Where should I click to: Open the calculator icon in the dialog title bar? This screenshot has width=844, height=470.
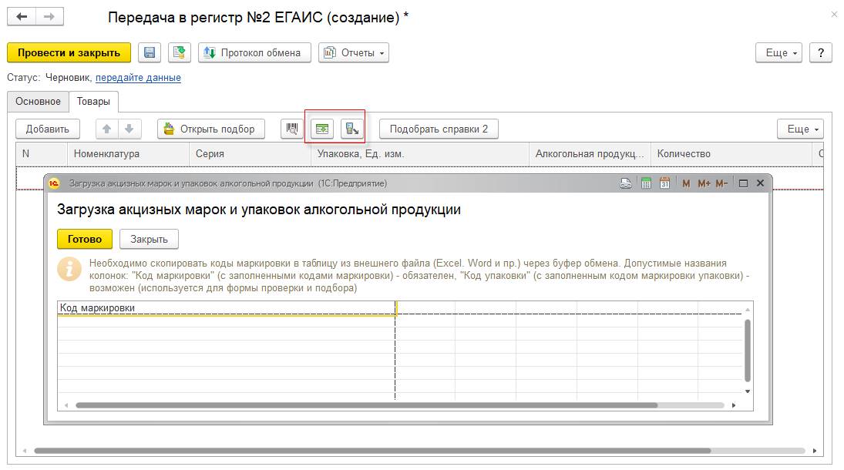coord(646,183)
